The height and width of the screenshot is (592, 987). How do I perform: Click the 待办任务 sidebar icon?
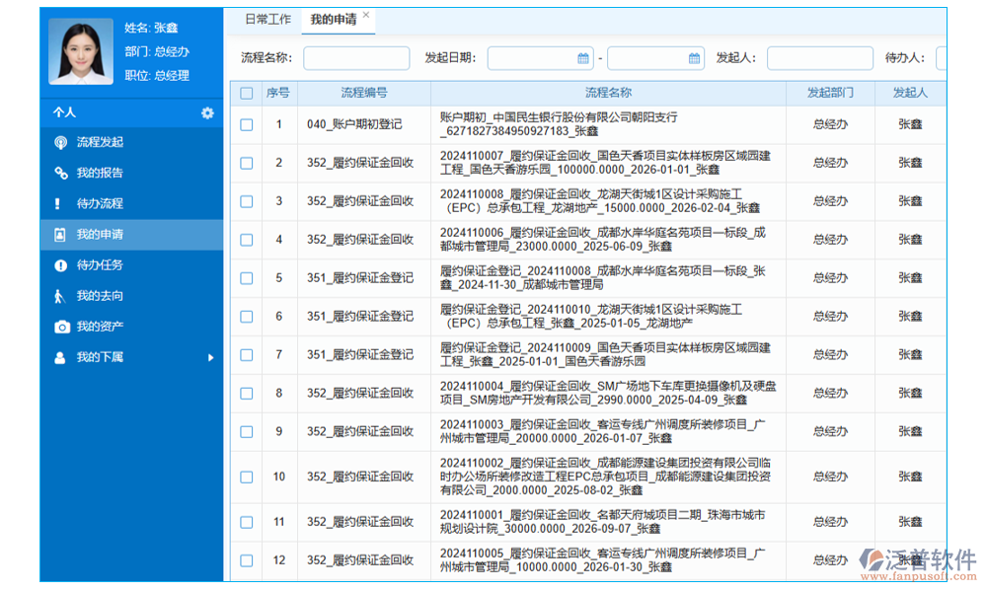pyautogui.click(x=61, y=265)
